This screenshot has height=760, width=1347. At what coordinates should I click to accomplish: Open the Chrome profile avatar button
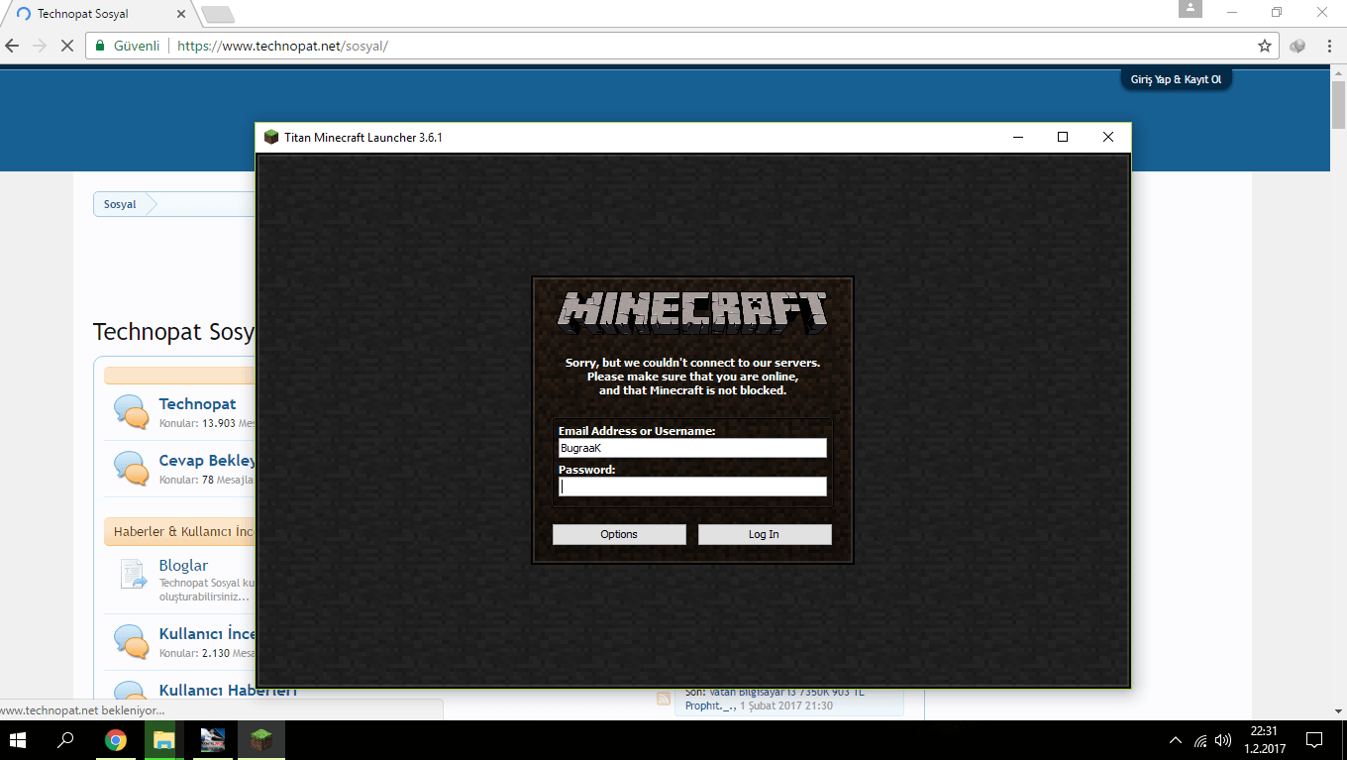pos(1190,9)
